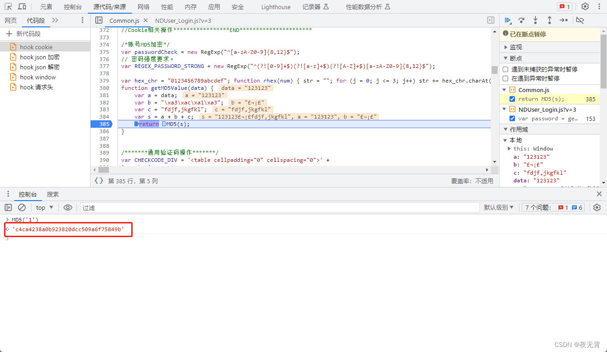
Task: Switch to the 控制台 Console tab
Action: tap(73, 7)
